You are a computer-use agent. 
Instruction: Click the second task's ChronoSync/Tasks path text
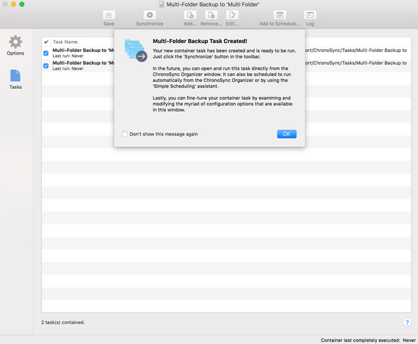click(356, 63)
